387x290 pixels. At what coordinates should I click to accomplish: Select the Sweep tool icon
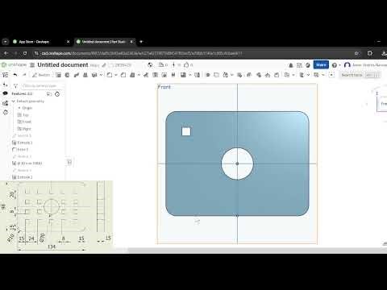click(77, 75)
